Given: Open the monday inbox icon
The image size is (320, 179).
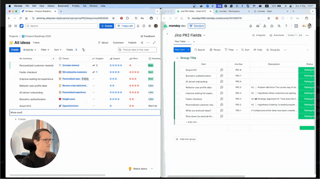Looking at the screenshot, I should pyautogui.click(x=258, y=26).
